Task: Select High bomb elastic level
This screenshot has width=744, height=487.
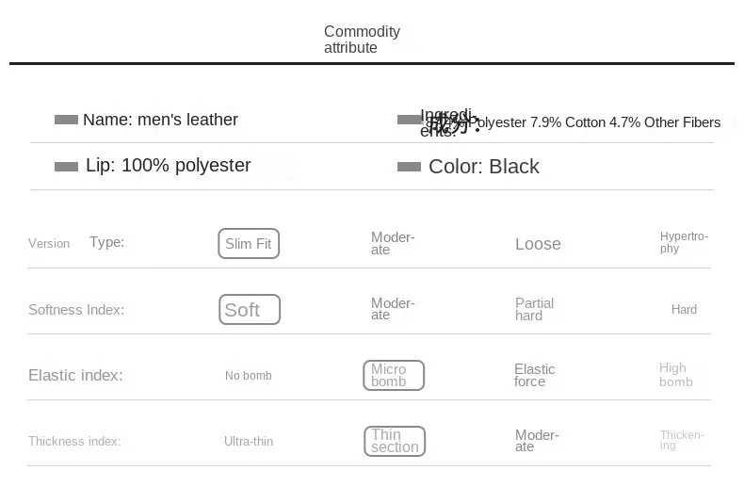Action: (675, 375)
